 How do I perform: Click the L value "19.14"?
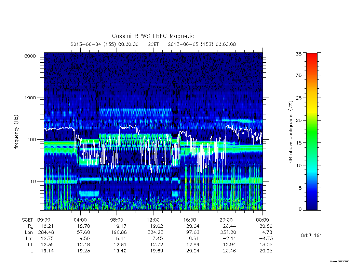47,251
